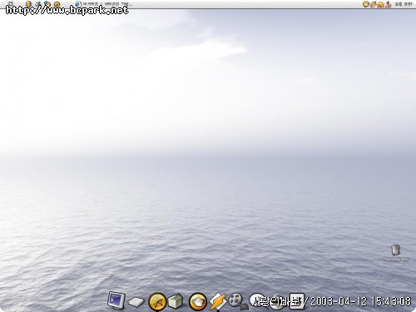Screen dimensions: 416x312
Task: Switch to the document window in top taskbar
Action: (104, 4)
